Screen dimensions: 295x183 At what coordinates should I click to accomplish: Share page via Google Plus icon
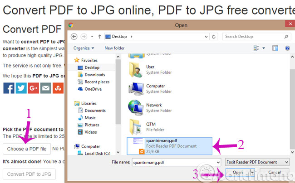pos(34,88)
